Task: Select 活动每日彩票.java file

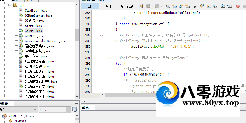Action: tap(39, 87)
